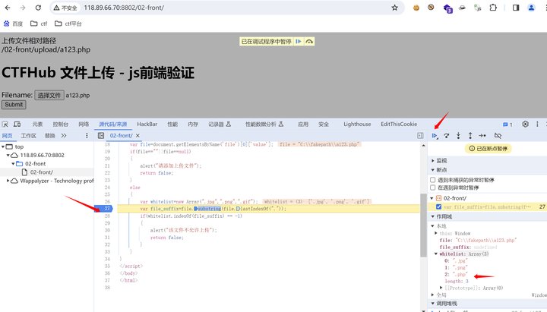Open the 百度 bookmark

[x=13, y=24]
